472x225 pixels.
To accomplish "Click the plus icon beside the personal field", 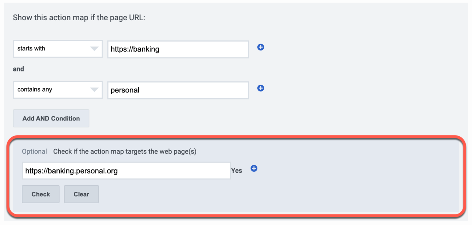I will coord(261,88).
